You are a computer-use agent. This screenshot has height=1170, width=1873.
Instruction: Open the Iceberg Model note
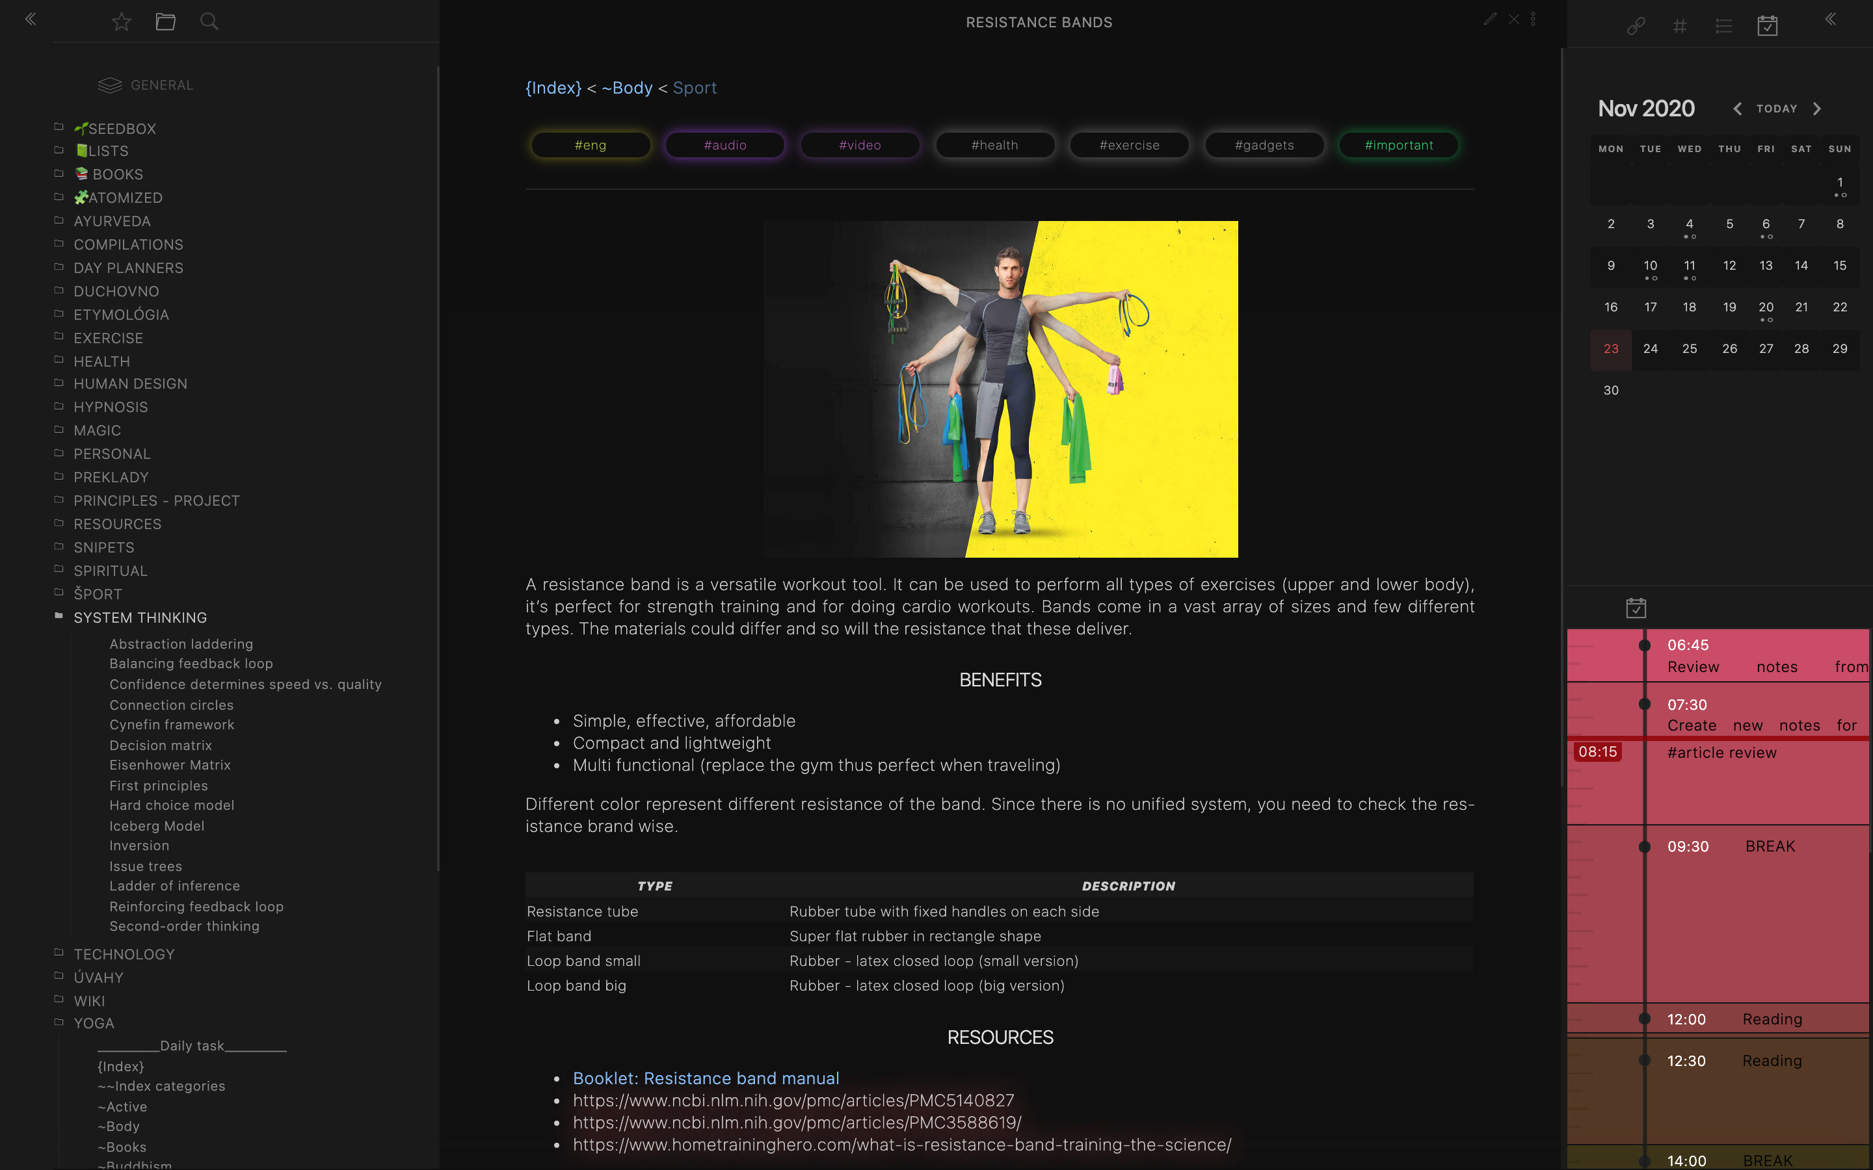click(x=156, y=825)
